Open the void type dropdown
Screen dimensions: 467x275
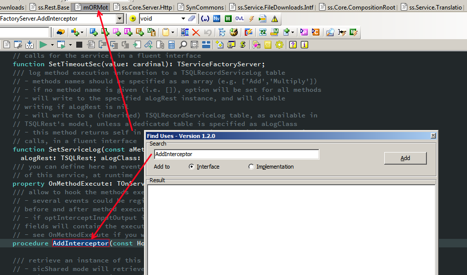click(x=183, y=19)
